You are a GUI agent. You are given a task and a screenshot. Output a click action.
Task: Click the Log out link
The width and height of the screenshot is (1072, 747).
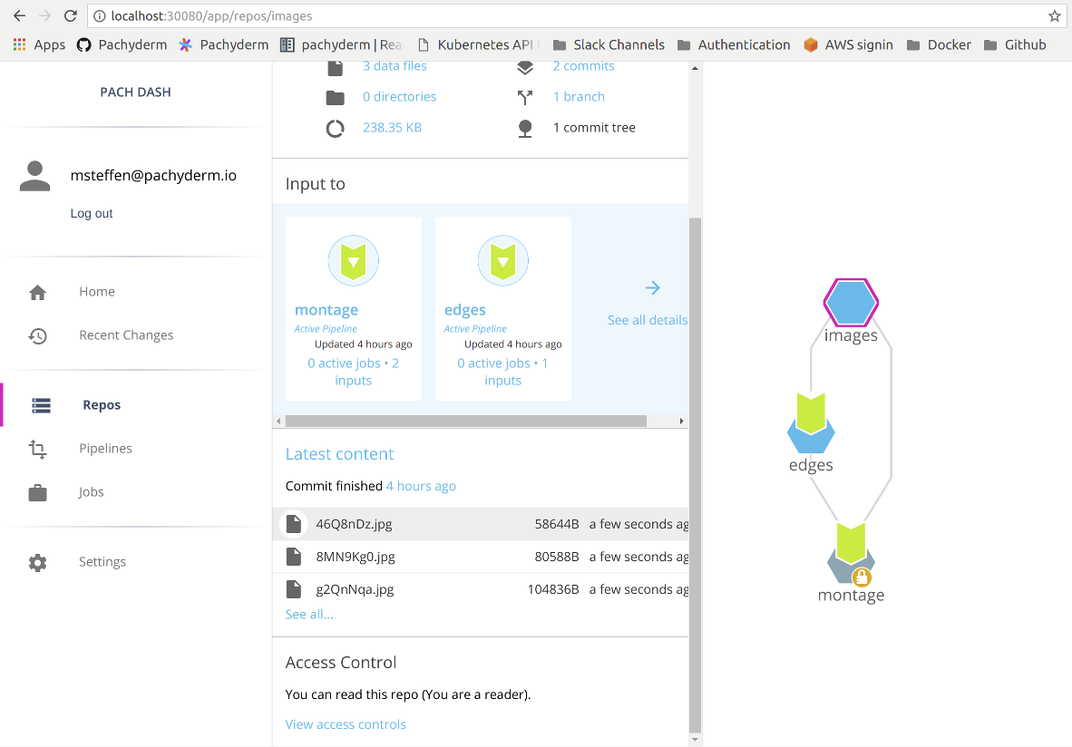(x=91, y=213)
